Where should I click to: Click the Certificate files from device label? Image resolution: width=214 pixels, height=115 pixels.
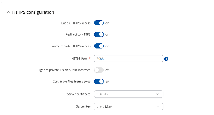[72, 82]
